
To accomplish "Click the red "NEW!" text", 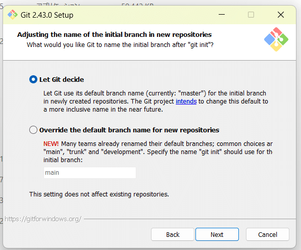I will (51, 143).
